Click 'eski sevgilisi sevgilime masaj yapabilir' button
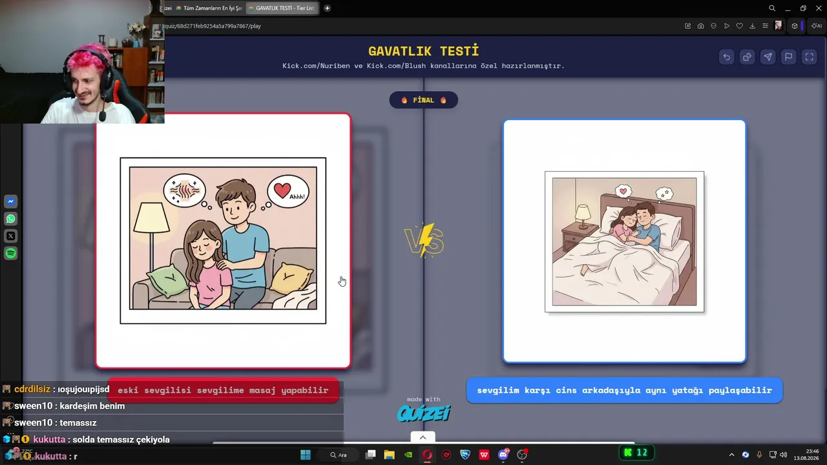The height and width of the screenshot is (465, 827). pos(223,391)
